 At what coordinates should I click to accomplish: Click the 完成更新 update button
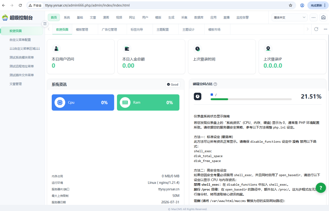318,5
